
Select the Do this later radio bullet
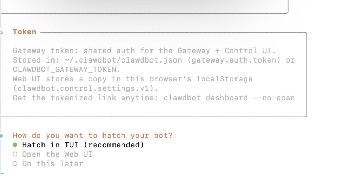15,164
